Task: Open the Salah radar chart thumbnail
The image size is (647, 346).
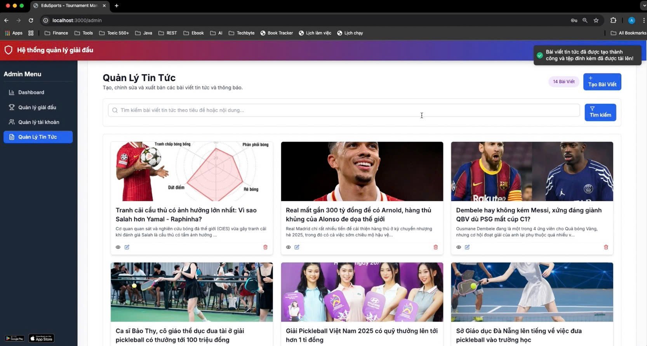Action: [x=192, y=171]
